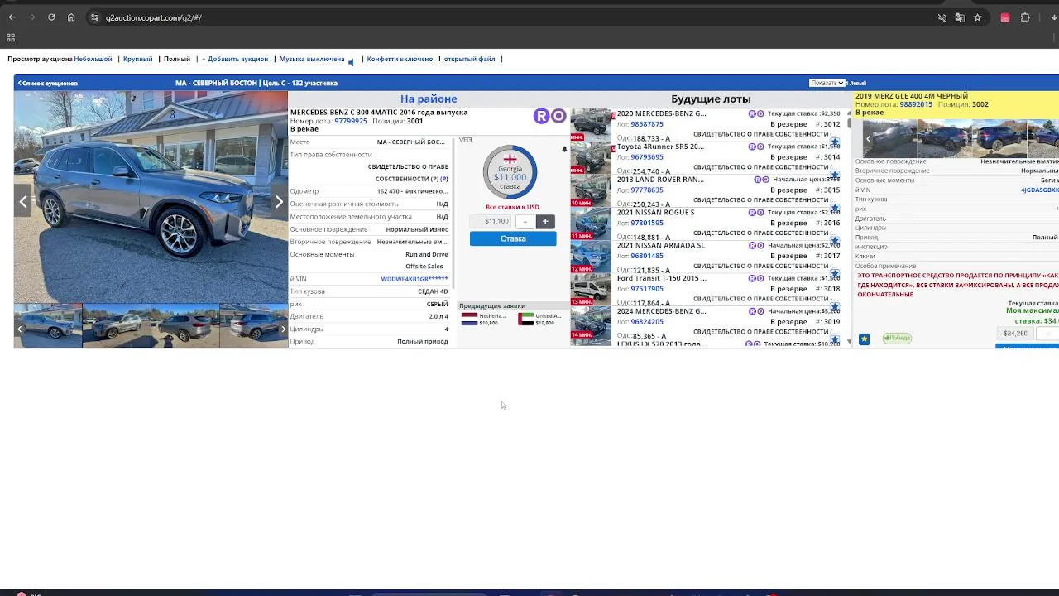Open upcoming lot 97801595
This screenshot has width=1059, height=596.
[647, 223]
